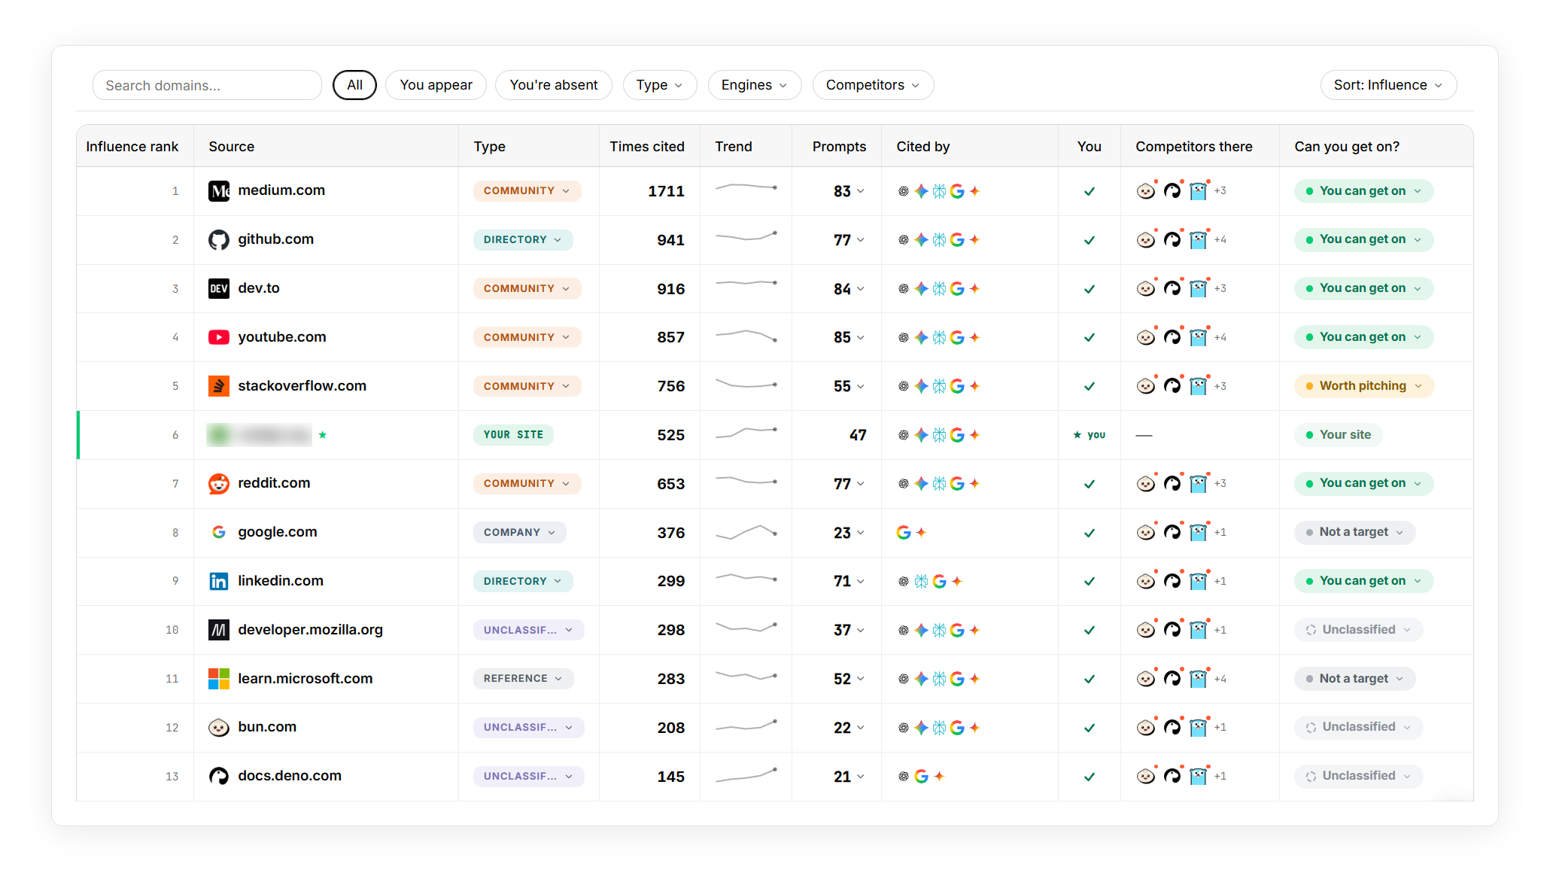Click the Google engine icon in medium.com row
Viewport: 1550px width, 879px height.
pyautogui.click(x=957, y=191)
